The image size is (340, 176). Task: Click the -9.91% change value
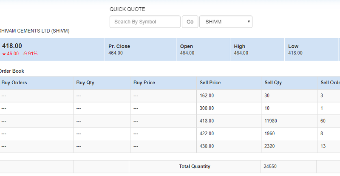pos(30,54)
